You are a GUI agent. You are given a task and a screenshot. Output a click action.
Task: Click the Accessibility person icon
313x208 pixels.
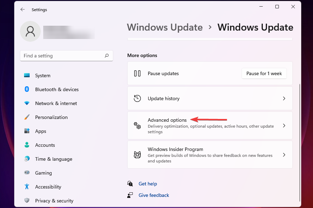click(27, 187)
